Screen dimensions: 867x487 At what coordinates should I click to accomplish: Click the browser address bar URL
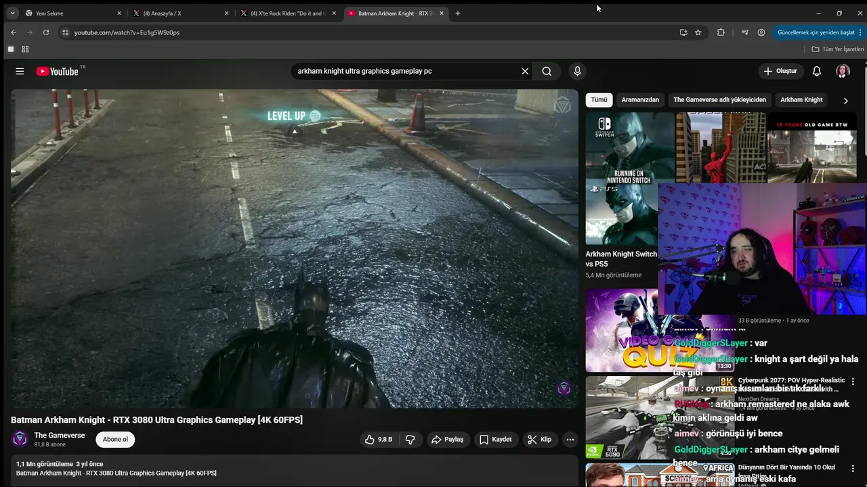(127, 32)
